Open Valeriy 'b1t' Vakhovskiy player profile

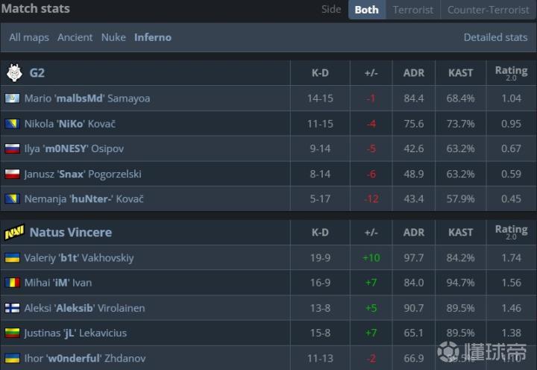point(79,257)
